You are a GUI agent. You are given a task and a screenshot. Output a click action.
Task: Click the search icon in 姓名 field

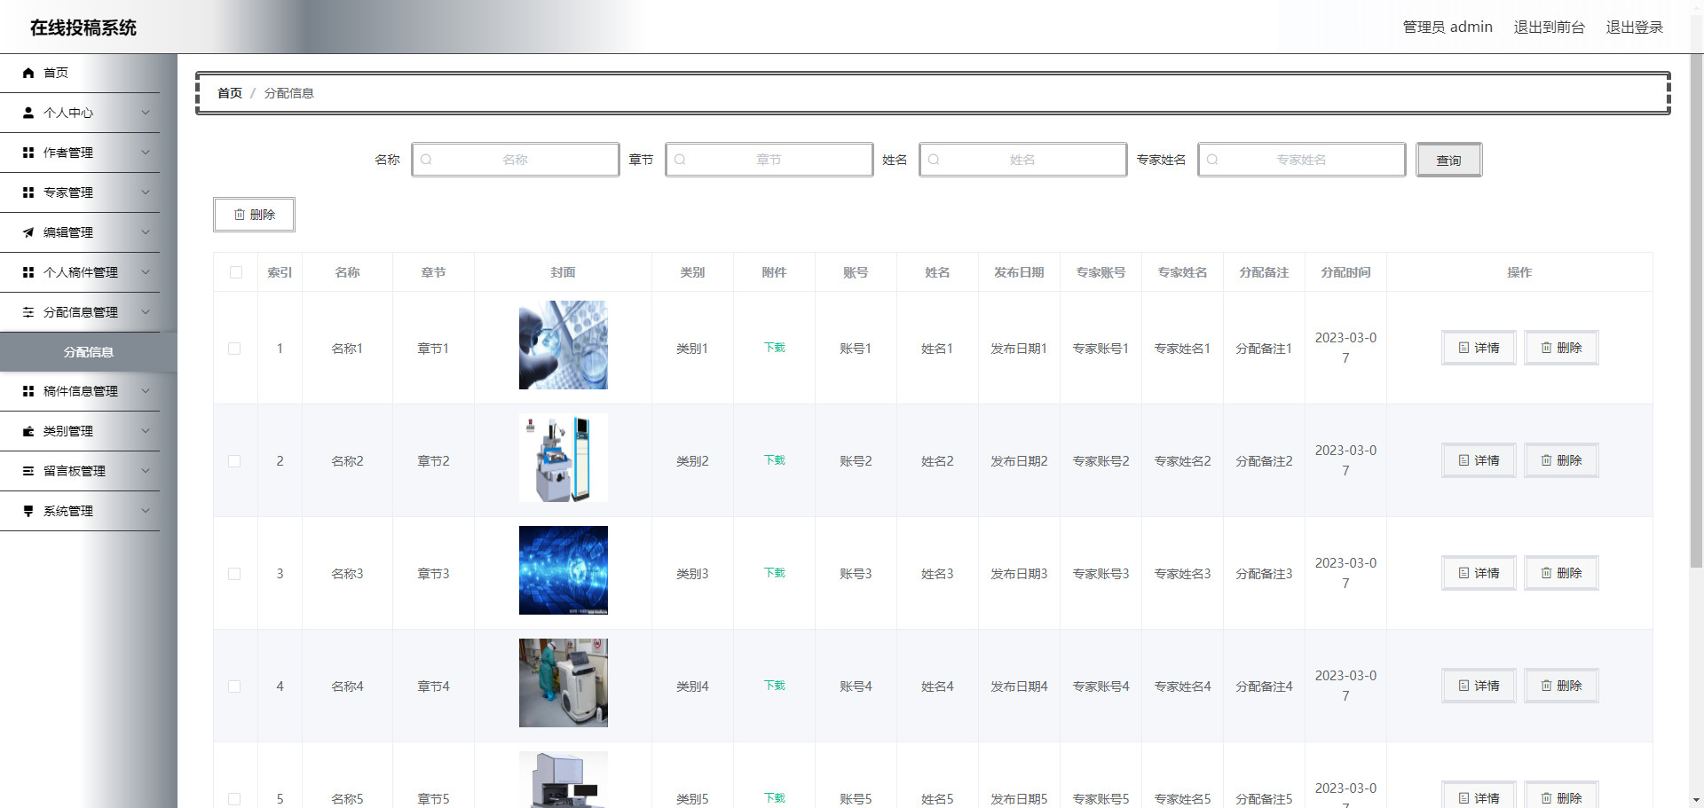tap(934, 160)
